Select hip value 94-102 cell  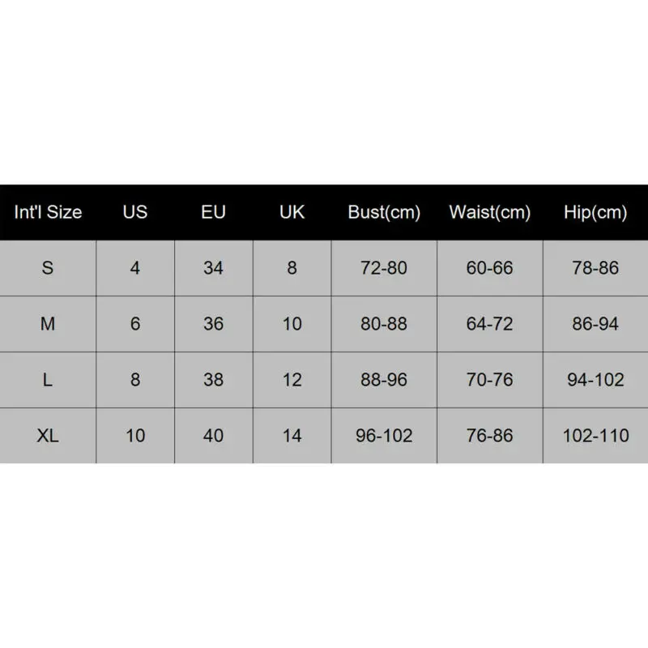click(x=595, y=380)
